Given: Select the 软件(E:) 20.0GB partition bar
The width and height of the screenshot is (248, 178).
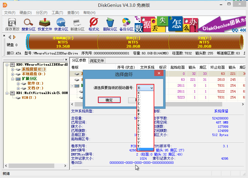Looking at the screenshot, I should coord(133,42).
